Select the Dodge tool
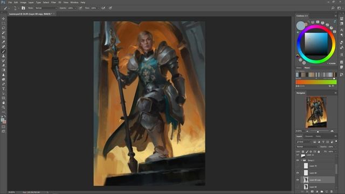The height and width of the screenshot is (194, 345). point(3,79)
